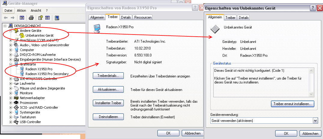Expand the Anschlüsse (COM und LPT) node
Viewport: 323px width, 139px height.
tap(11, 40)
